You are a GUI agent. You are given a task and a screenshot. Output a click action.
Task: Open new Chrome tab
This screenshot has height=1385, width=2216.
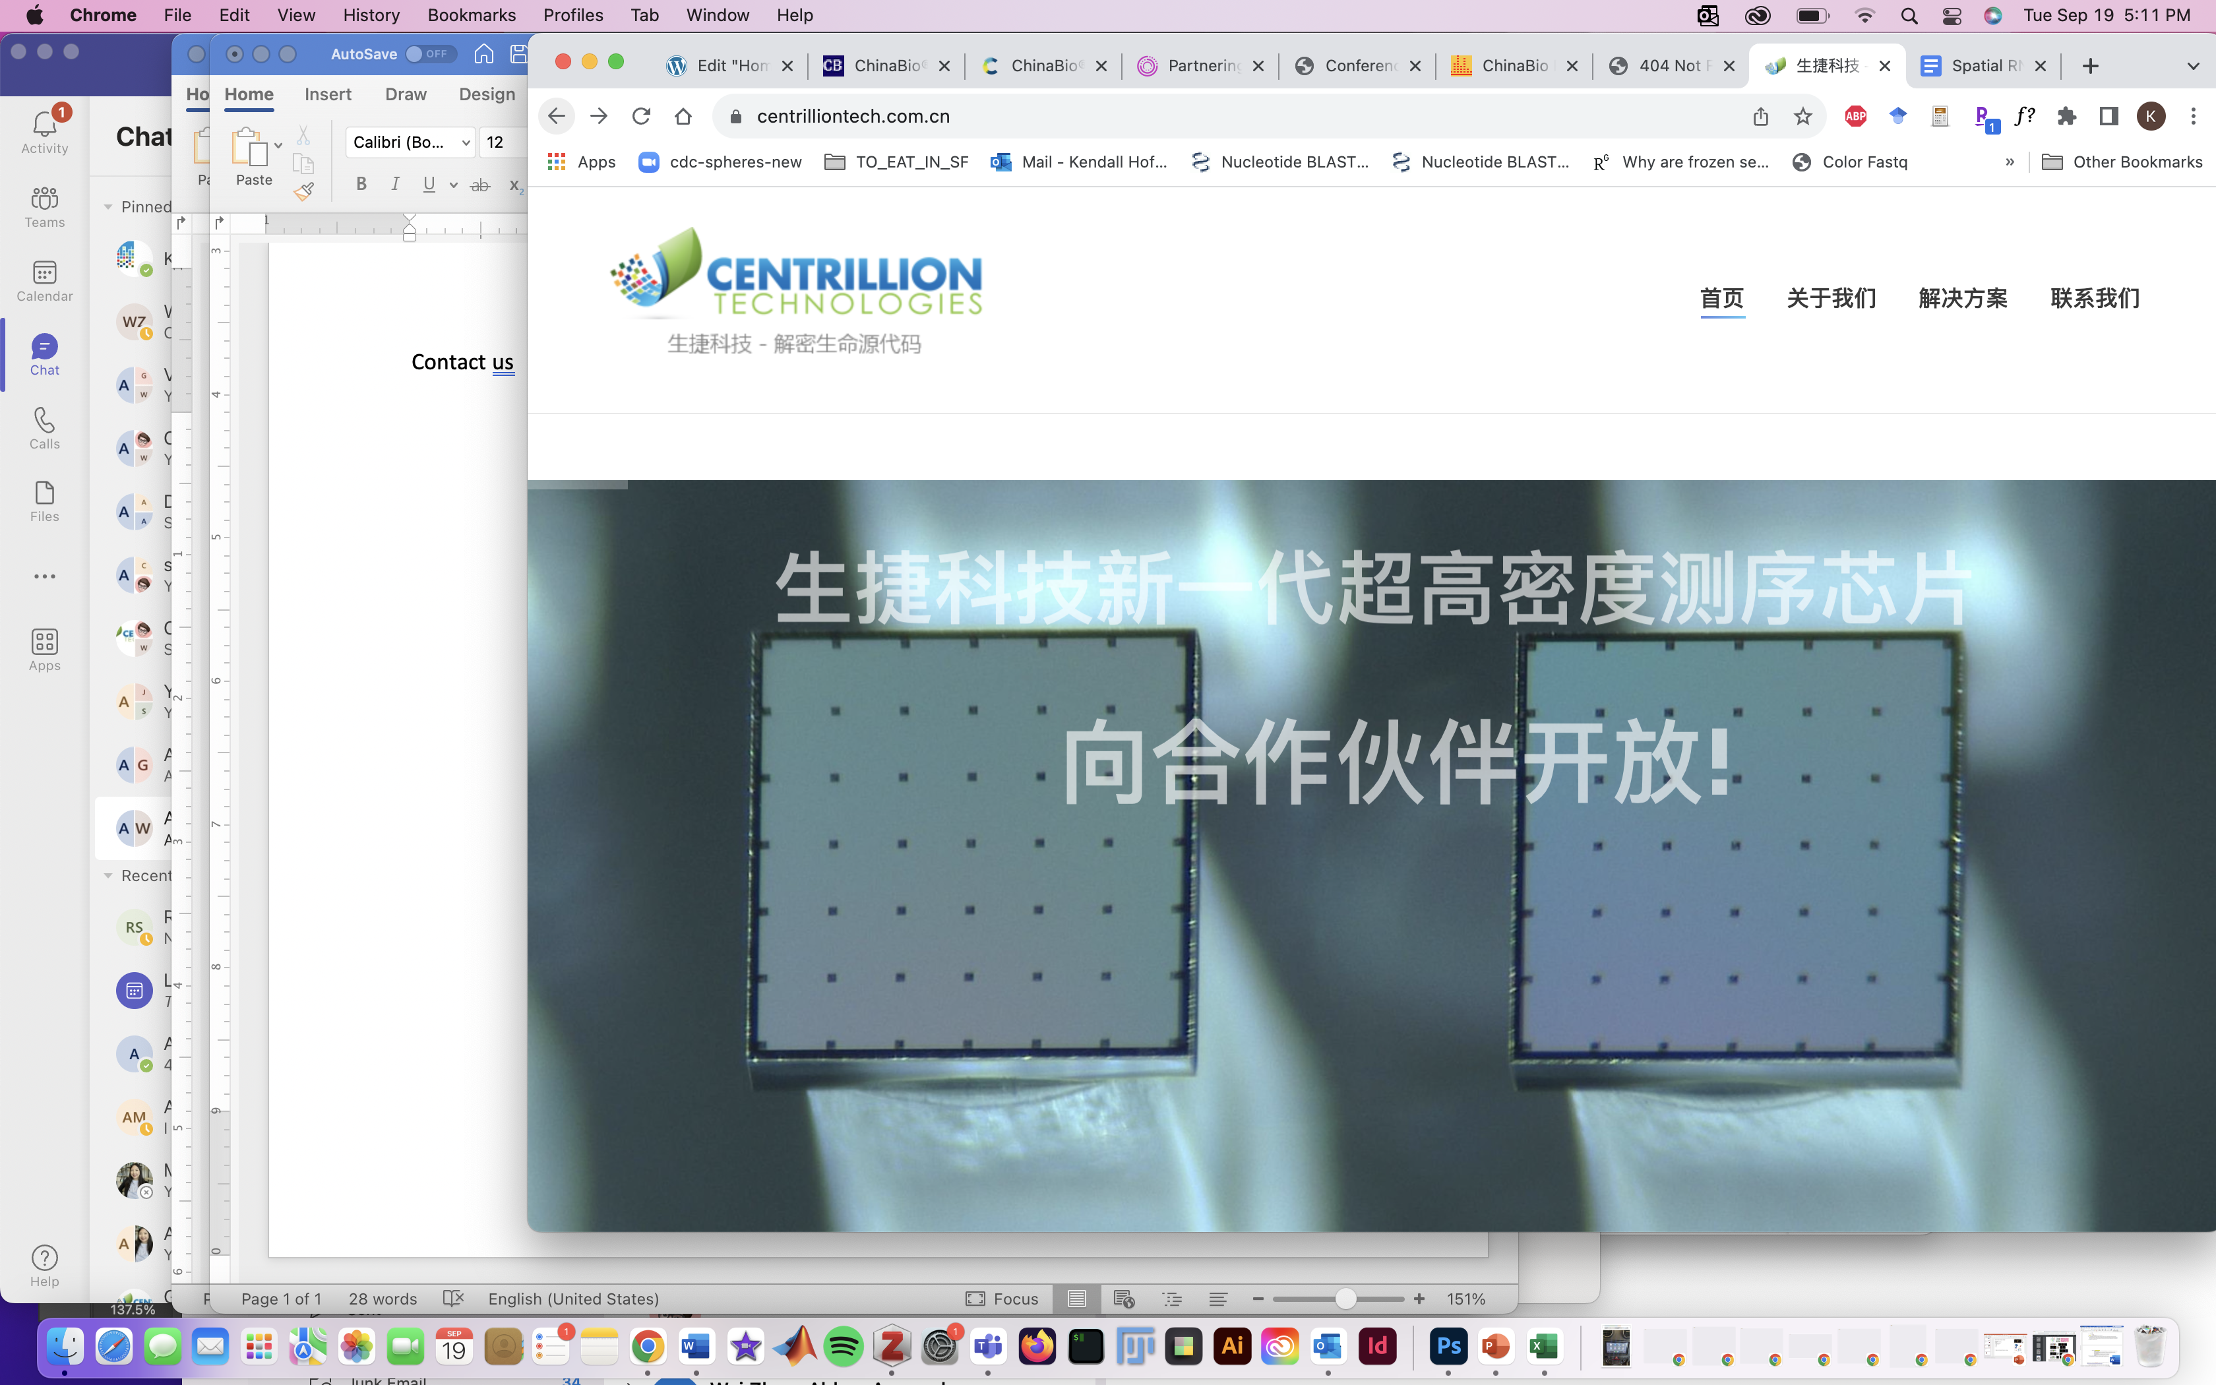2091,66
